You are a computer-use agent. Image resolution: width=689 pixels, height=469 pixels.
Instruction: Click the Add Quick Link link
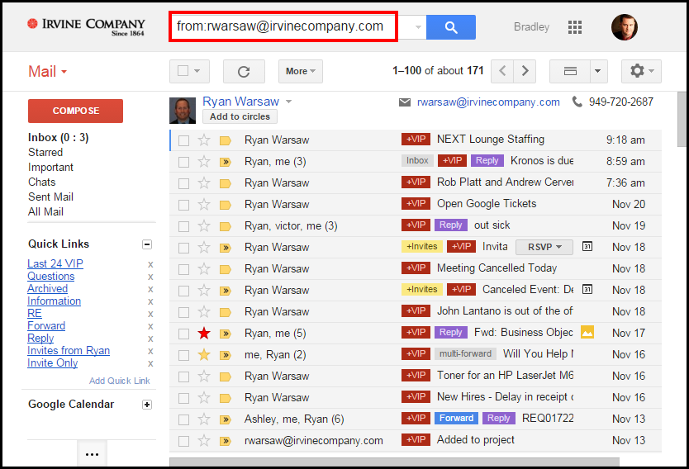(120, 381)
